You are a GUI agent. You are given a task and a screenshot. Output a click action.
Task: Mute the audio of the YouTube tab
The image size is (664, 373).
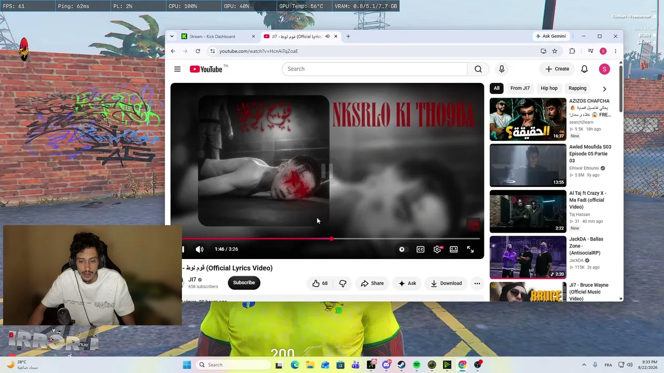(x=327, y=36)
